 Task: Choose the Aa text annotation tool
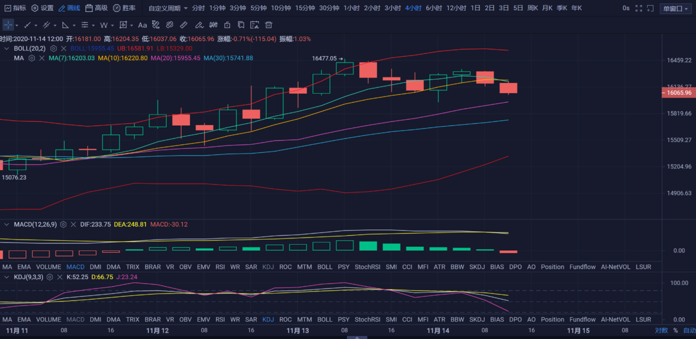[x=142, y=25]
